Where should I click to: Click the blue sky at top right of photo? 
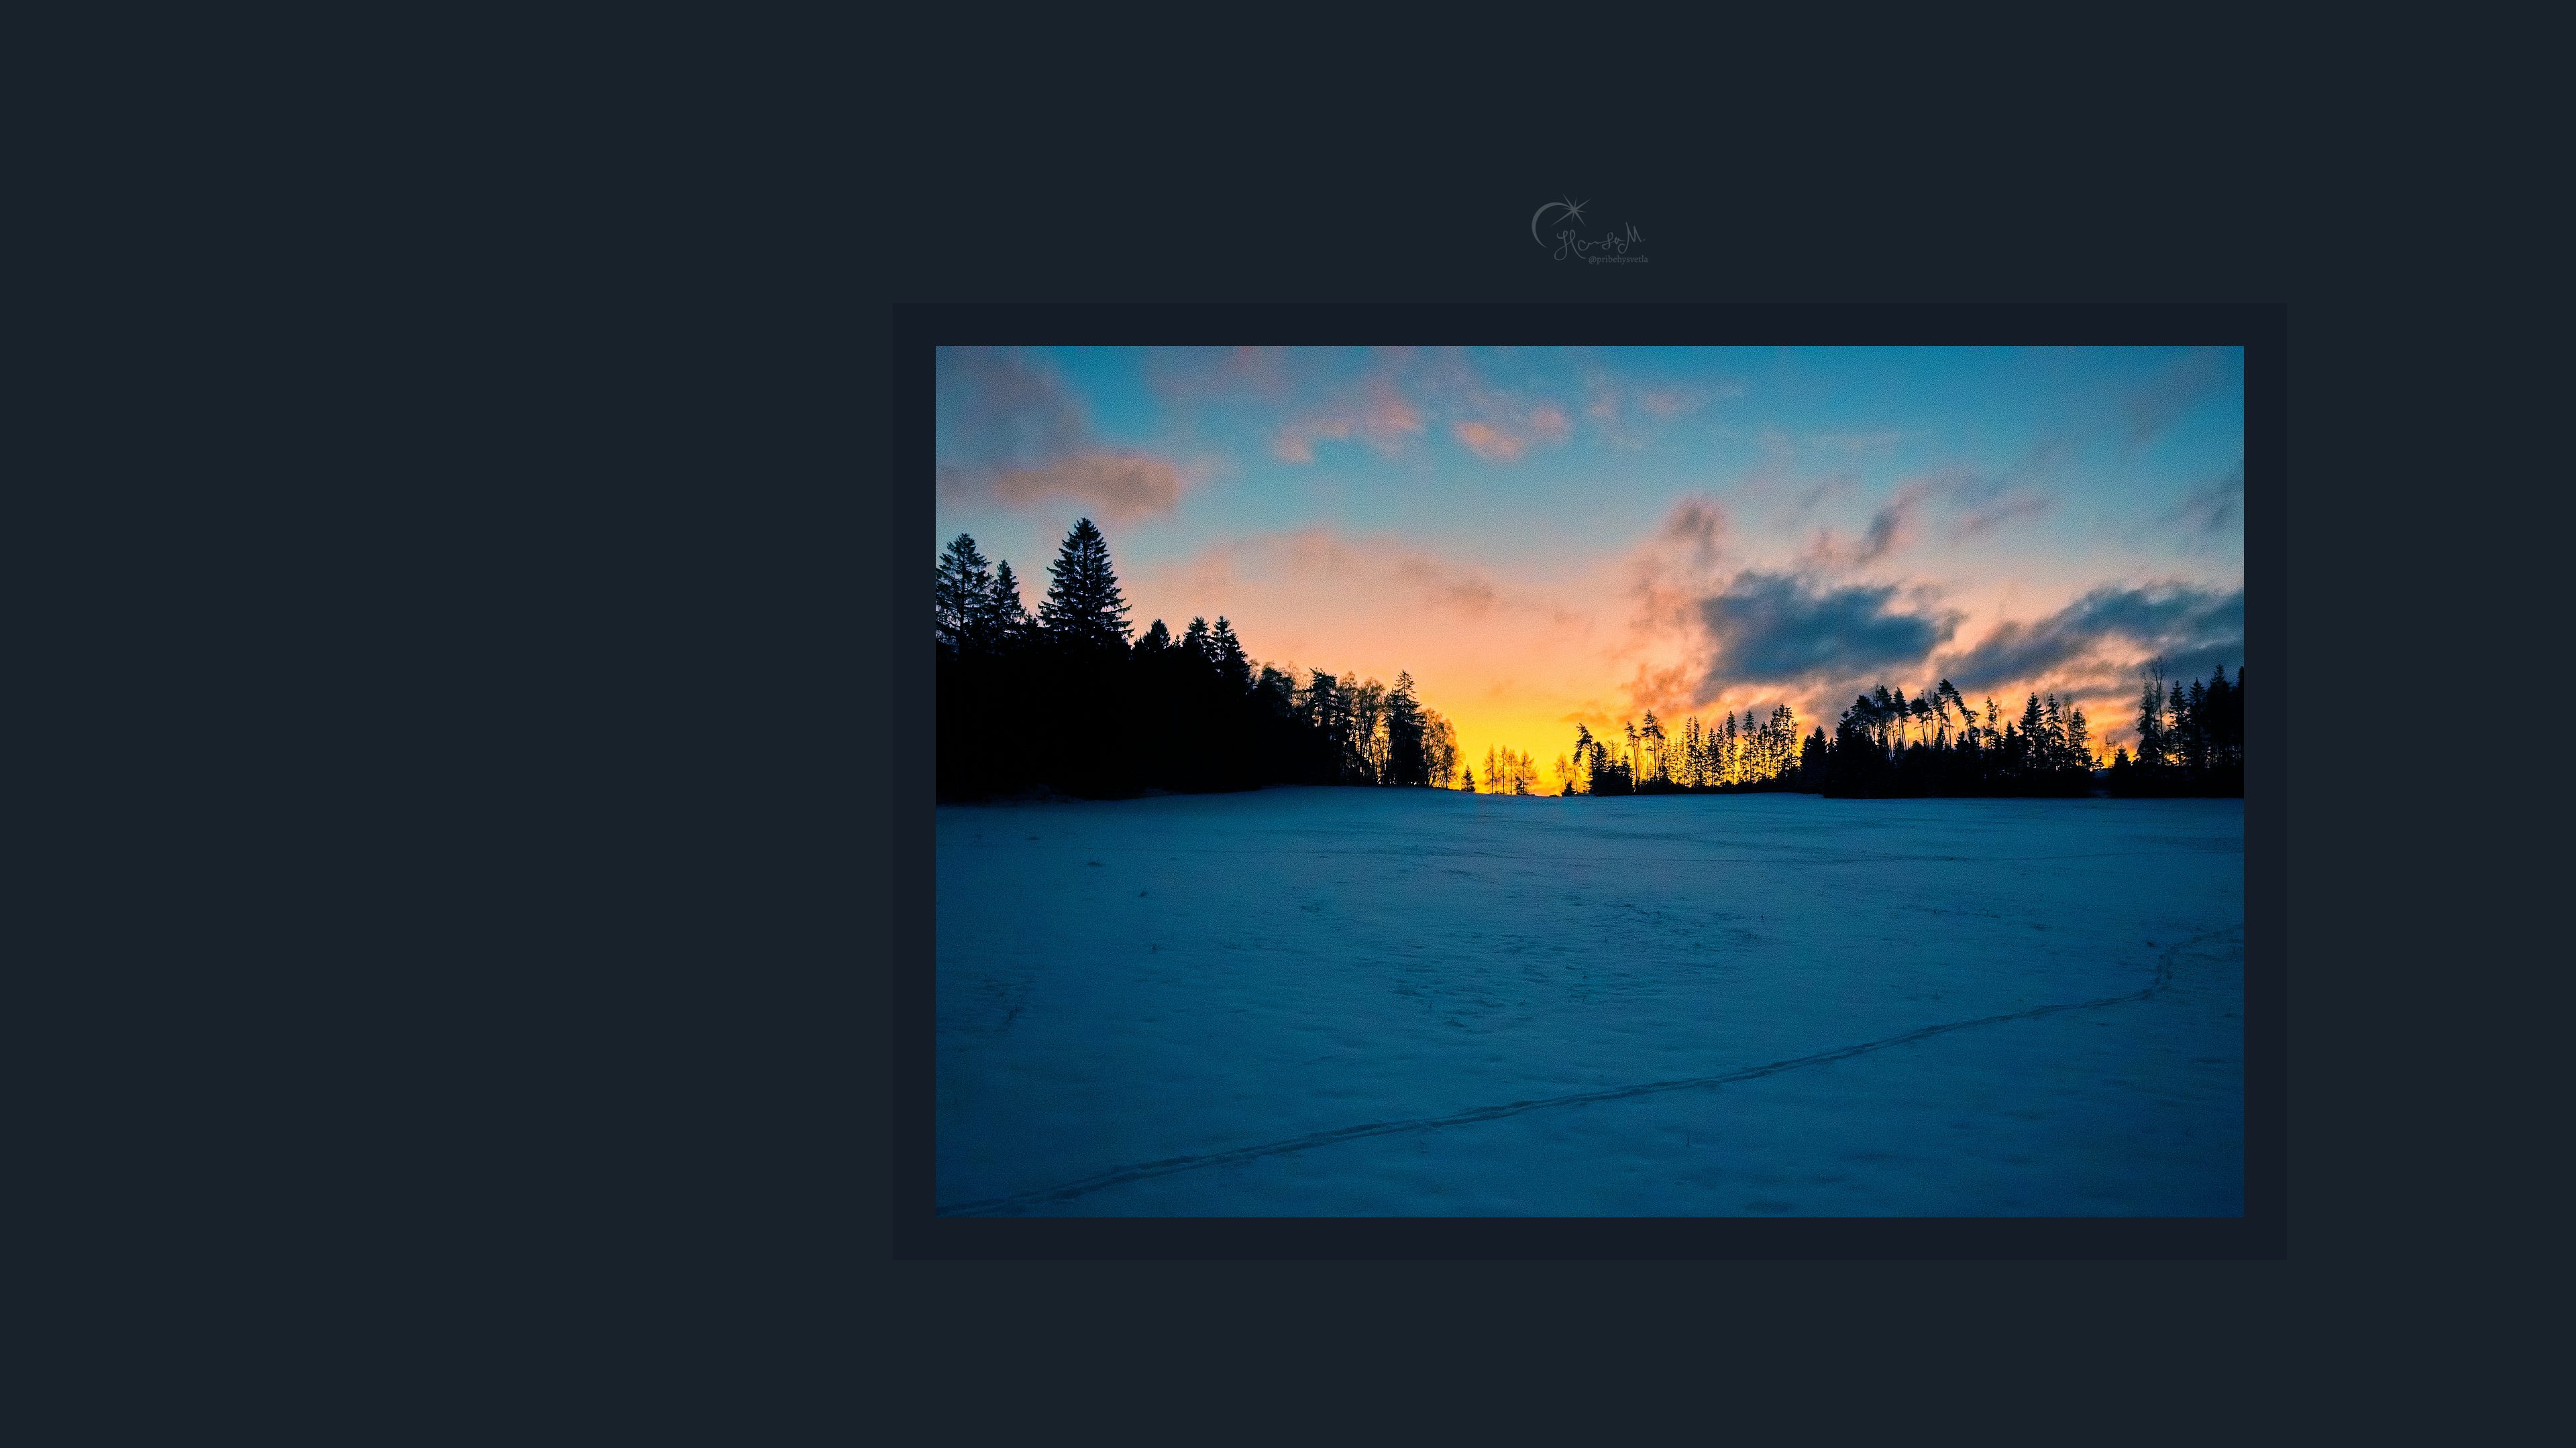tap(2080, 410)
